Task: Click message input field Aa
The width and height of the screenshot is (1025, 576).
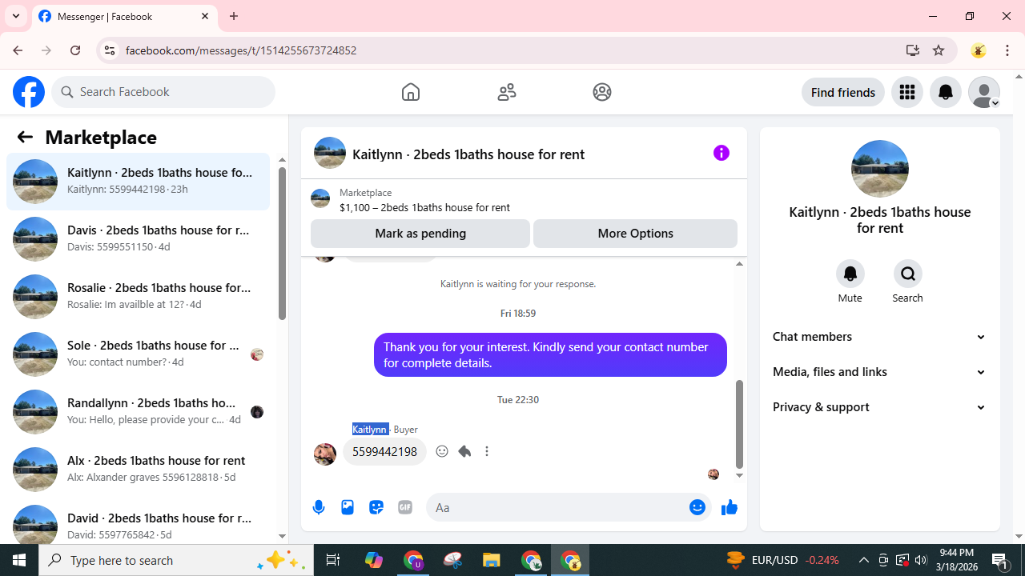Action: click(557, 507)
